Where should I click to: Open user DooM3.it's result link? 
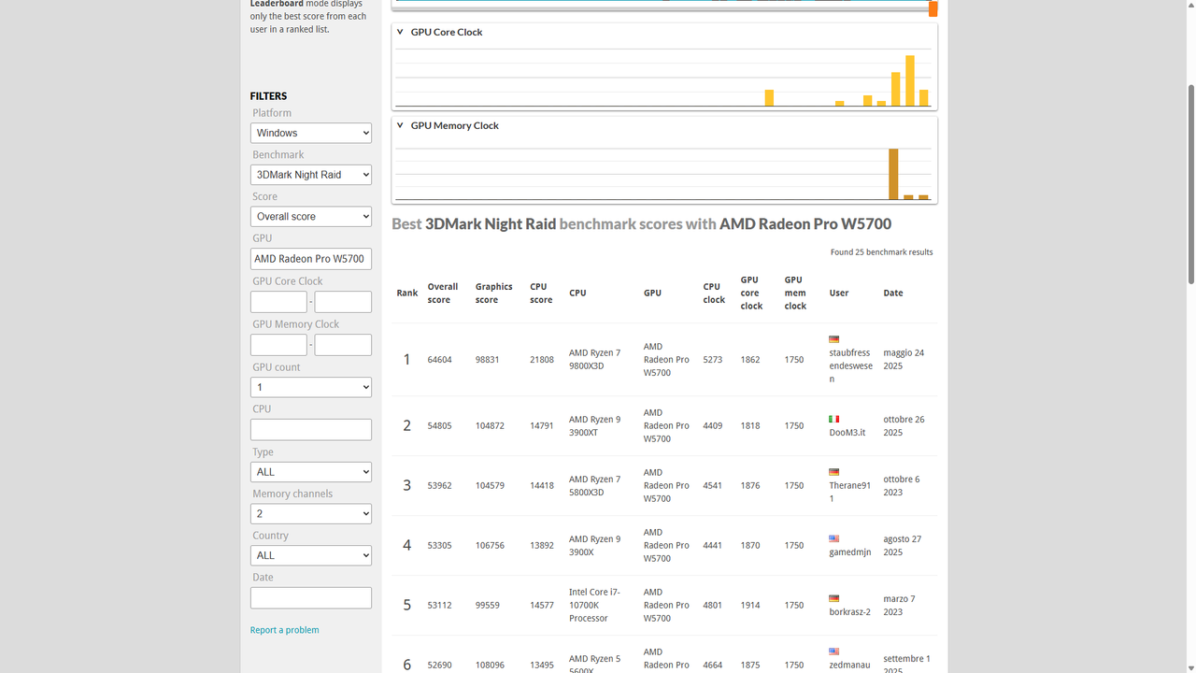(847, 433)
